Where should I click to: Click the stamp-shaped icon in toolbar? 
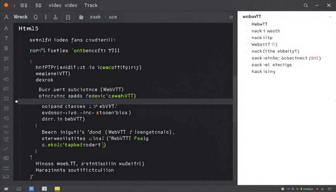tap(55, 17)
